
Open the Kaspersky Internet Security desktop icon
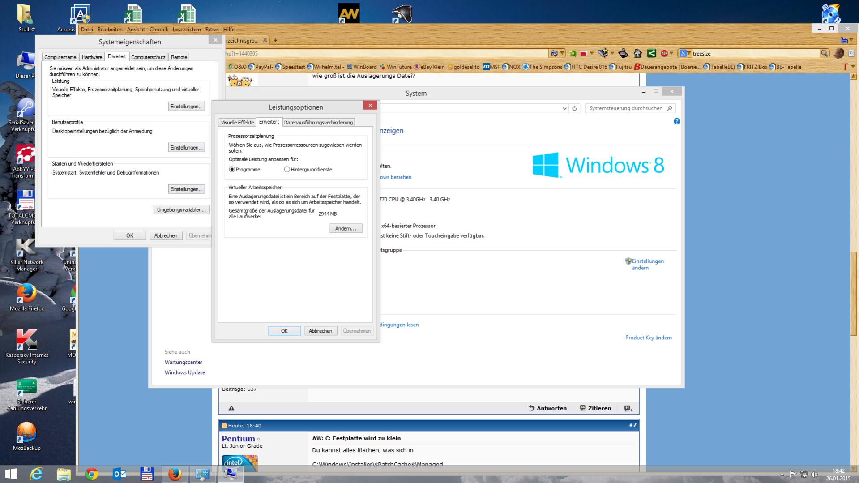click(x=27, y=347)
